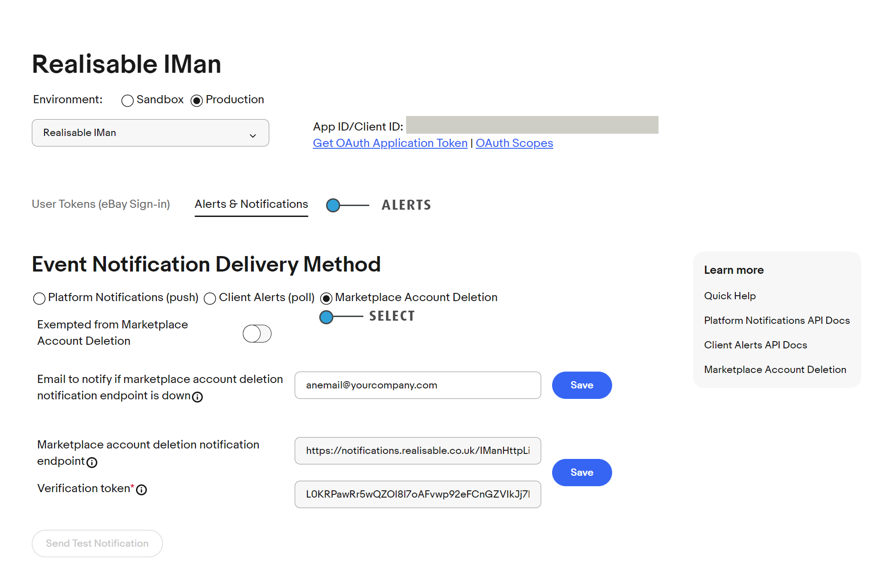Open Quick Help in Learn more panel
The width and height of the screenshot is (890, 579).
[x=729, y=296]
